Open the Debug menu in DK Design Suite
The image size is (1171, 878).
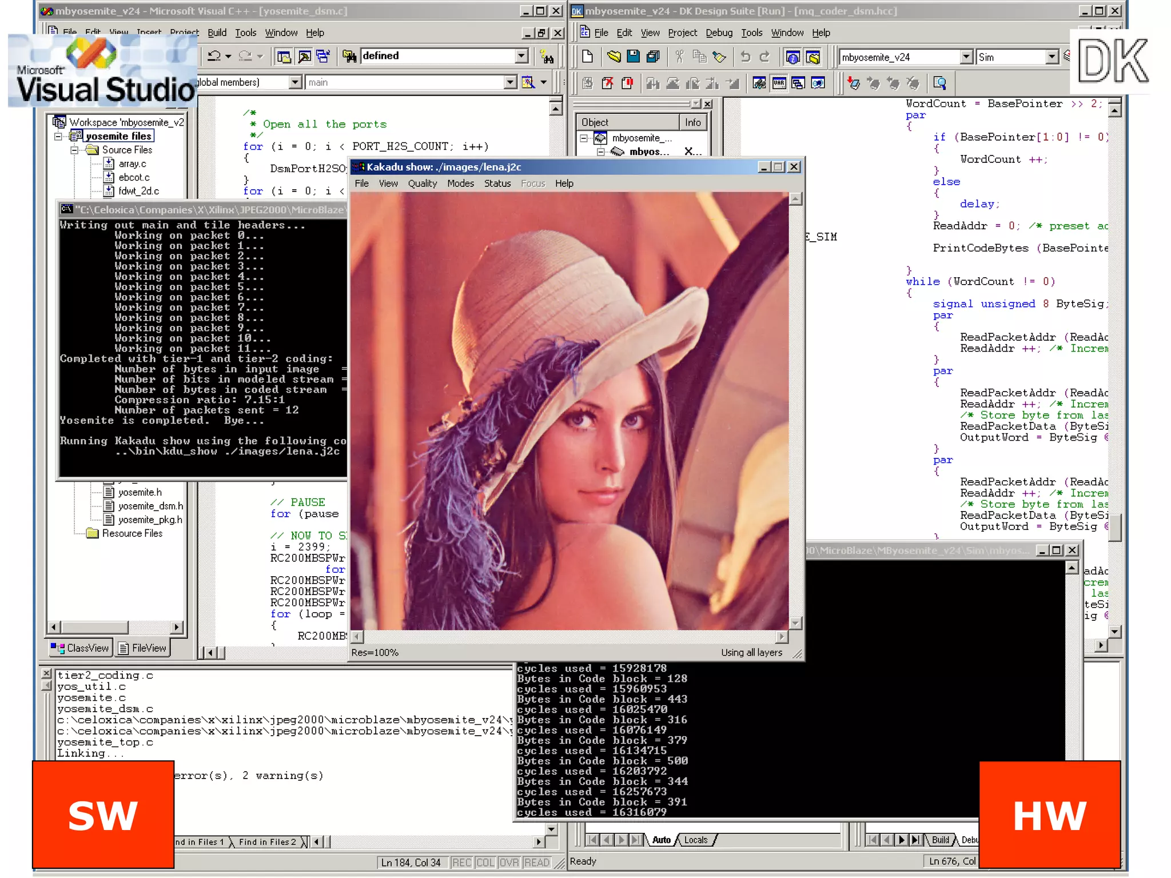pos(719,33)
